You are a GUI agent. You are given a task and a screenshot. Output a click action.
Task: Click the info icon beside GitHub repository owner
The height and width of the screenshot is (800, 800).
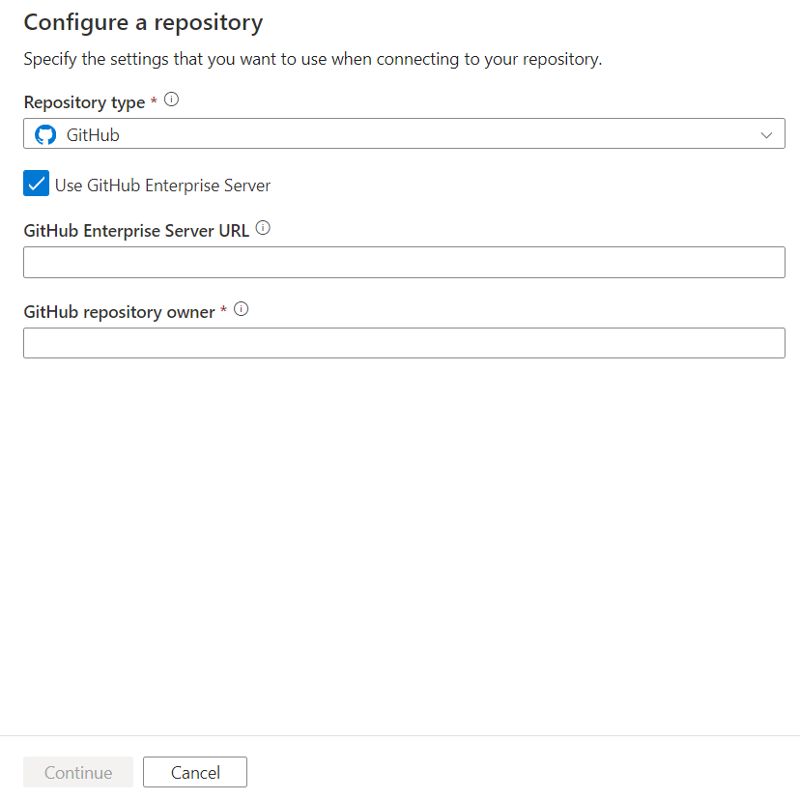point(241,309)
